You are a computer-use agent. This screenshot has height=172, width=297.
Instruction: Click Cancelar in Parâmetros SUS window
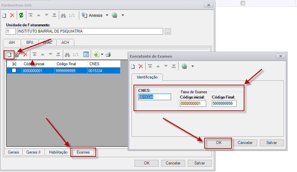pos(173,163)
